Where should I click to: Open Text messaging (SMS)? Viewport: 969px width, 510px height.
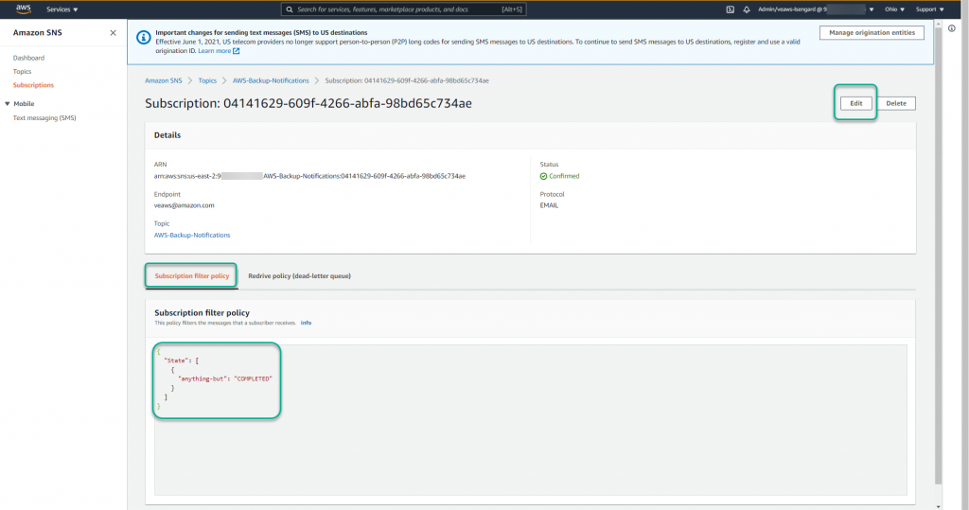click(44, 117)
